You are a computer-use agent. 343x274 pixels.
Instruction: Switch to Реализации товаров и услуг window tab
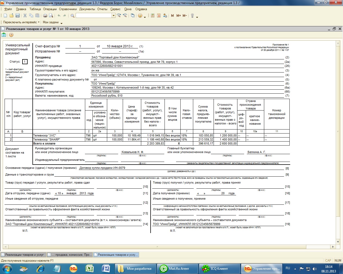tap(23, 255)
